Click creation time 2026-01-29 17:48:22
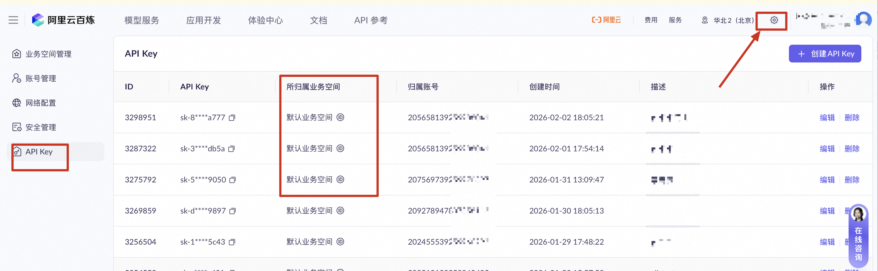Viewport: 878px width, 271px height. pos(566,242)
